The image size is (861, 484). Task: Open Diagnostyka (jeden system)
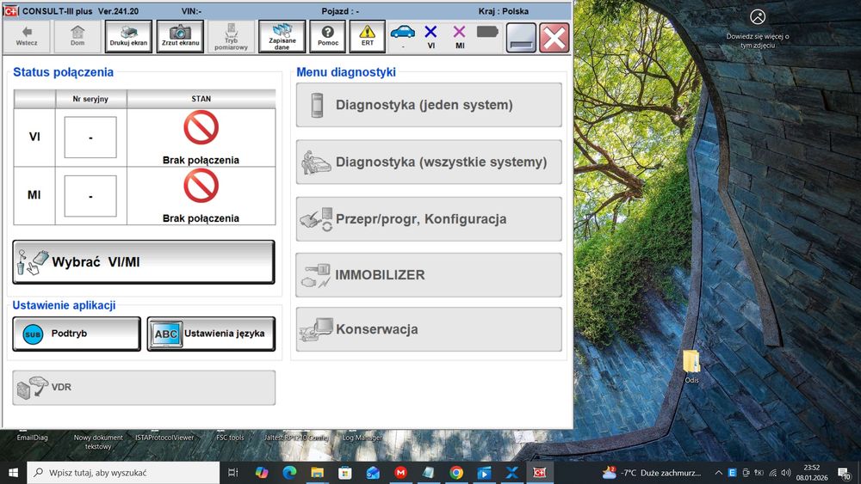(x=429, y=105)
